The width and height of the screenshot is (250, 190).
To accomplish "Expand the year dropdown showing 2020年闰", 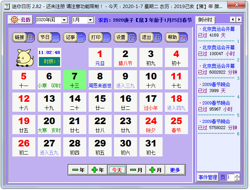I will (x=64, y=20).
